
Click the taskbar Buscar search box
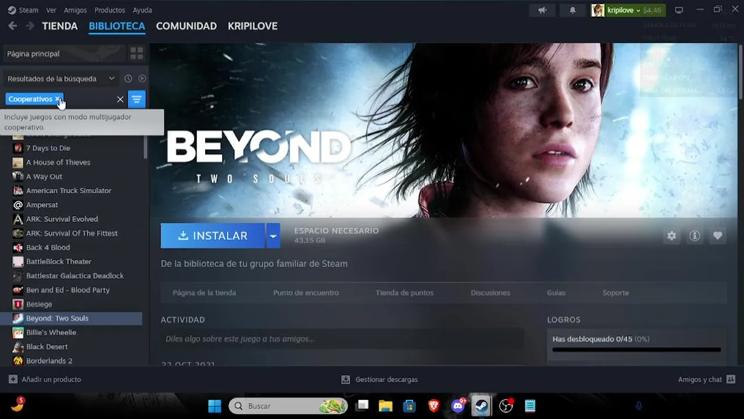point(288,406)
